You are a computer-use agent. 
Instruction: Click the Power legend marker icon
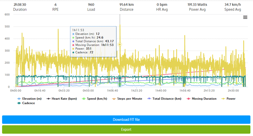(x=224, y=99)
